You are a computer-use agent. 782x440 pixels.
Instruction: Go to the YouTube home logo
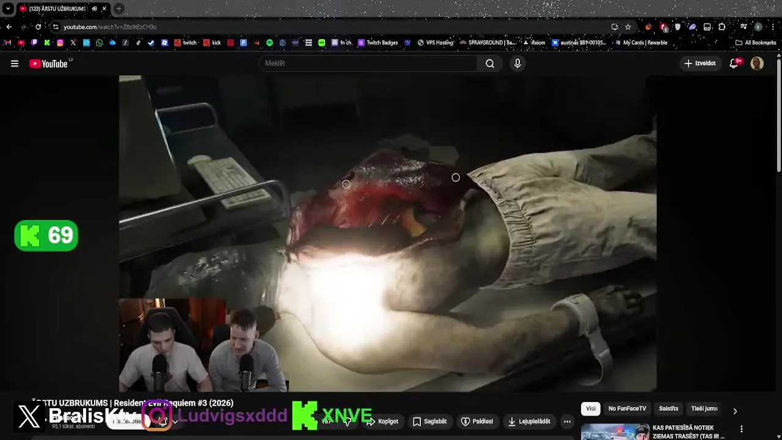(x=50, y=64)
